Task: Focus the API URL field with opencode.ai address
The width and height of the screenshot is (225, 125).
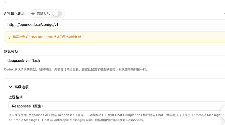Action: (x=114, y=25)
